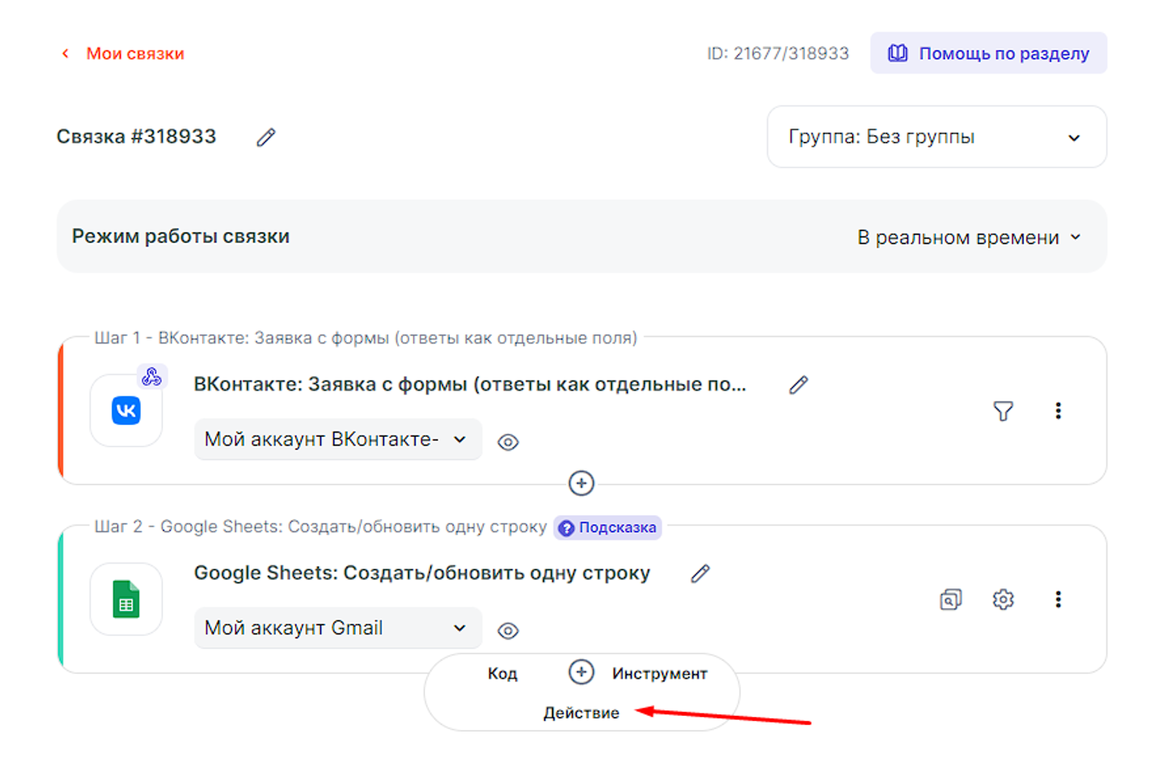The height and width of the screenshot is (772, 1170).
Task: Click the search-copy icon on step 2
Action: pyautogui.click(x=950, y=600)
